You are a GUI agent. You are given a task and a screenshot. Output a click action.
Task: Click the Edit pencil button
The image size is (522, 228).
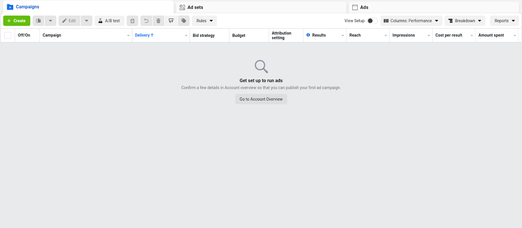69,21
